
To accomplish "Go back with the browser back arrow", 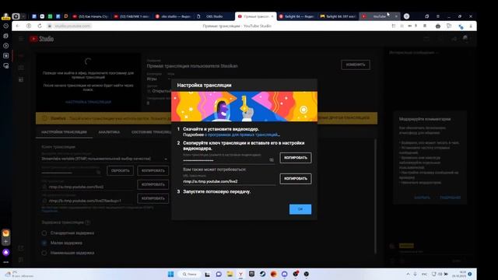I will (x=18, y=26).
